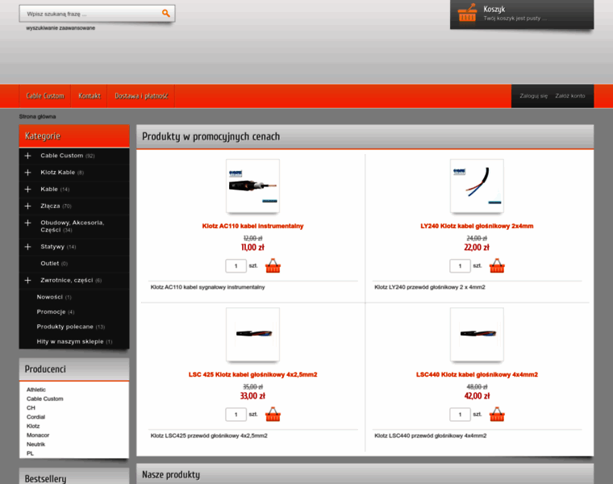Image resolution: width=613 pixels, height=484 pixels.
Task: Open LY240 Klotz product thumbnail
Action: [477, 186]
